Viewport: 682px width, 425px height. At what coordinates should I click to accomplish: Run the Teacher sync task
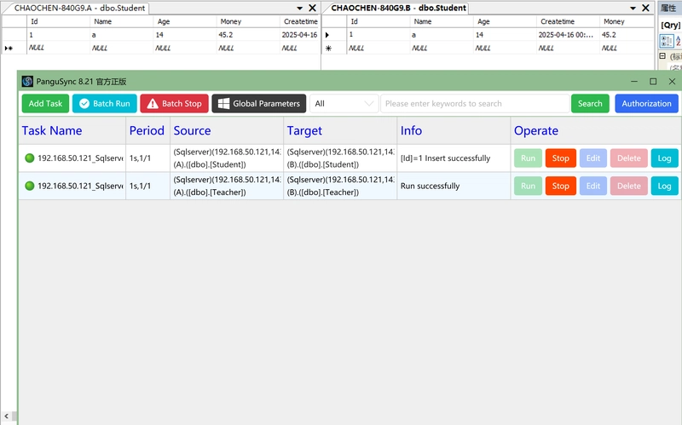coord(528,186)
